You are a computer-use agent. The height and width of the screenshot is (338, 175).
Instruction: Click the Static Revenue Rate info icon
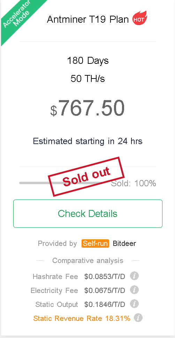pyautogui.click(x=138, y=318)
